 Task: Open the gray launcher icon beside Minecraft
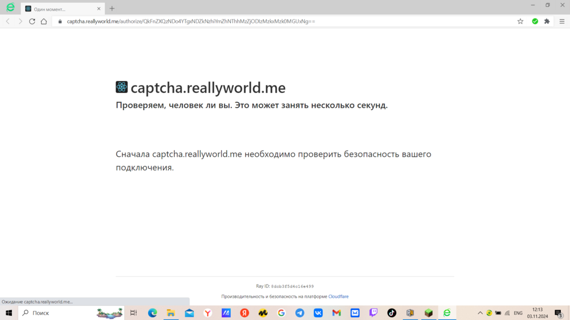pos(410,313)
